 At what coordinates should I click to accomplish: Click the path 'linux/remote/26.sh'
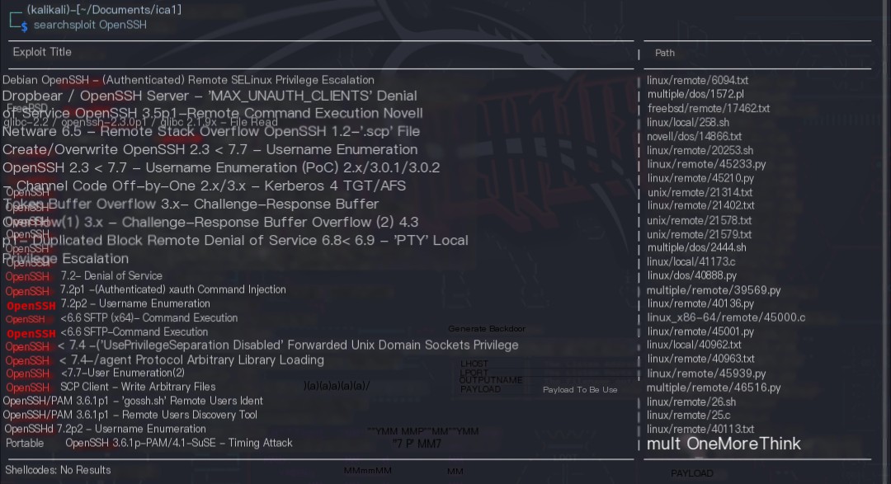pyautogui.click(x=691, y=402)
